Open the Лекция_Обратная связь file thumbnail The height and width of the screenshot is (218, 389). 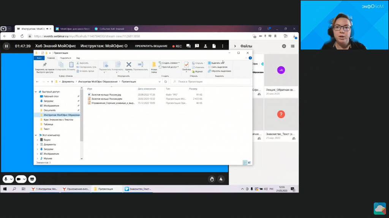click(x=281, y=71)
